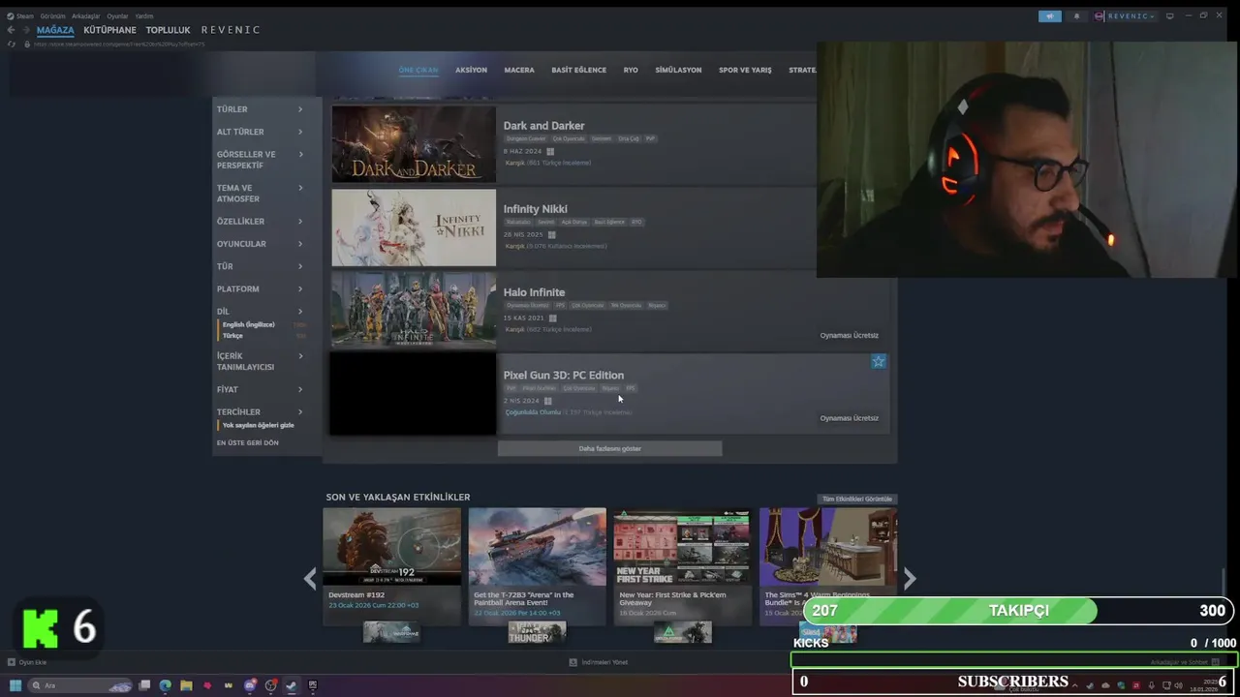The height and width of the screenshot is (697, 1240).
Task: Expand the İÇERİK TANIMLAYICISI filter
Action: point(260,361)
